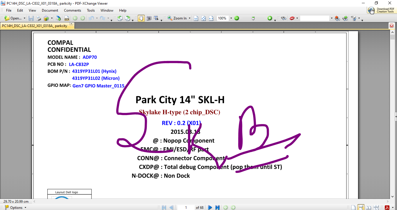Expand the Open recent files dropdown arrow
This screenshot has height=210, width=397.
[x=24, y=18]
